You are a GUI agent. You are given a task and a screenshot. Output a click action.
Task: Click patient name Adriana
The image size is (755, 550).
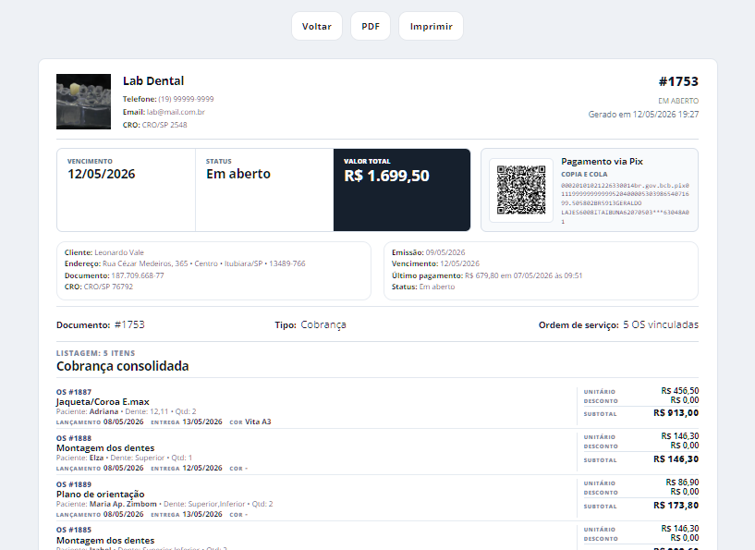tap(104, 411)
